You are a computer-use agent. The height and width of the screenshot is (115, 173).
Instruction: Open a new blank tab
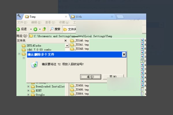[120, 17]
